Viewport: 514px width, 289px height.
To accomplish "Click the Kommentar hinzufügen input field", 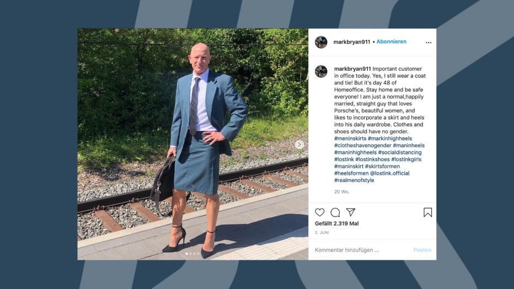I will (x=362, y=250).
